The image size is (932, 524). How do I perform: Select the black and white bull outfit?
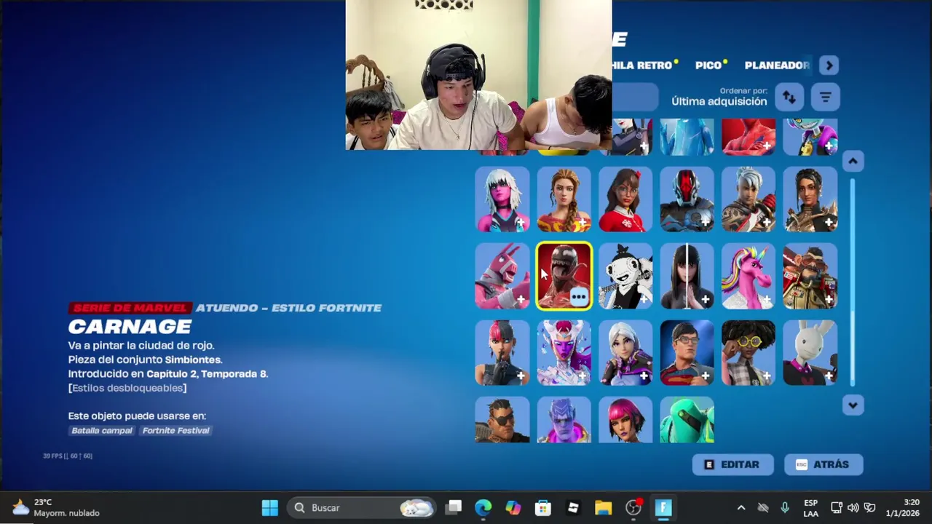(625, 276)
